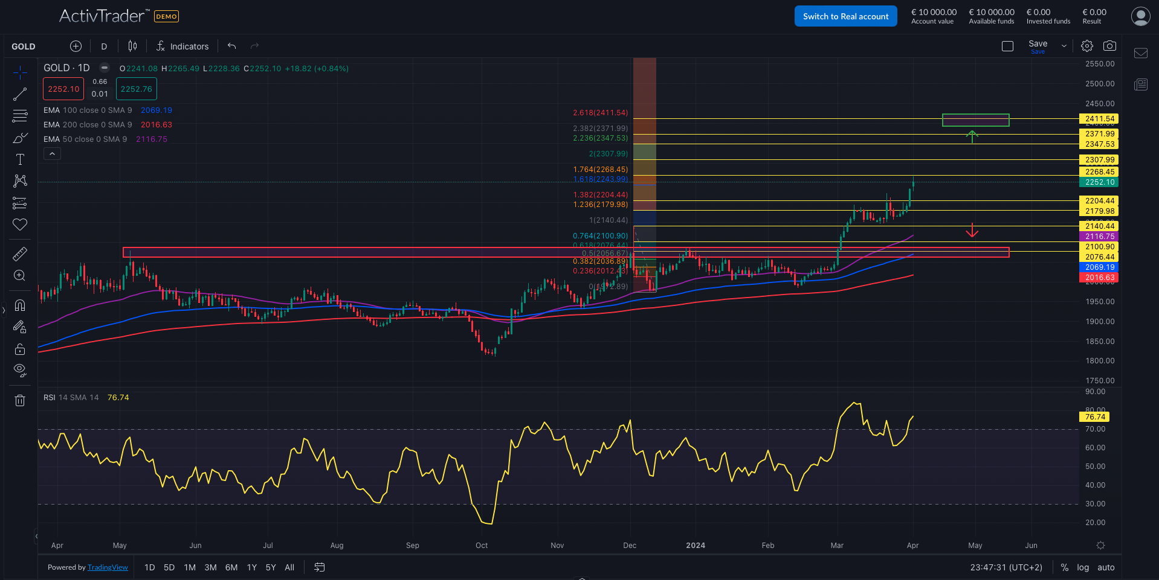This screenshot has width=1159, height=580.
Task: Activate the magnet snap mode
Action: (x=20, y=305)
